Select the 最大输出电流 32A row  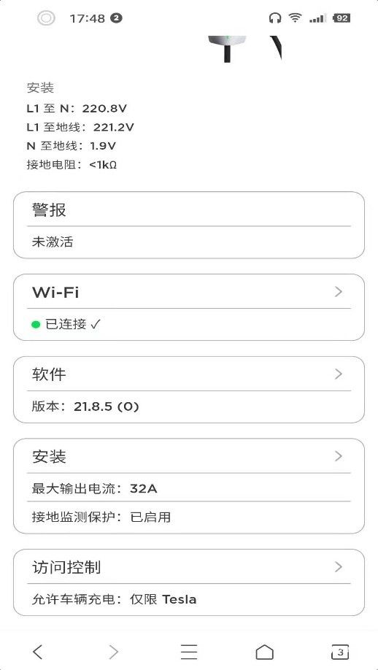(189, 488)
